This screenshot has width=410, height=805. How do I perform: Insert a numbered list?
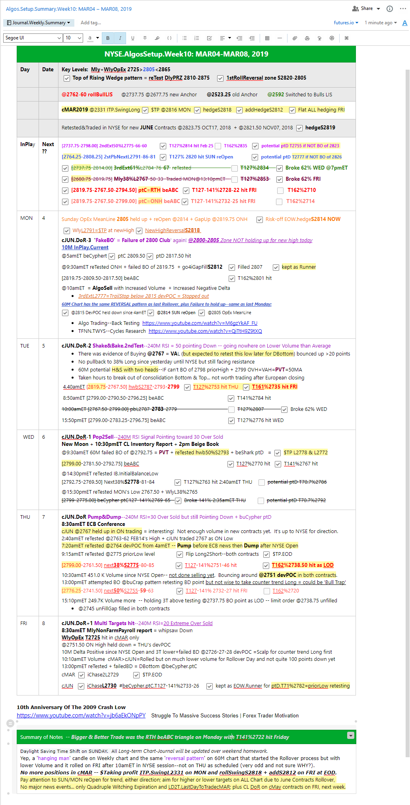tap(196, 38)
